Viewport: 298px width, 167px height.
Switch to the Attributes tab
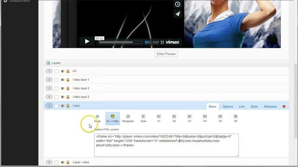point(270,106)
